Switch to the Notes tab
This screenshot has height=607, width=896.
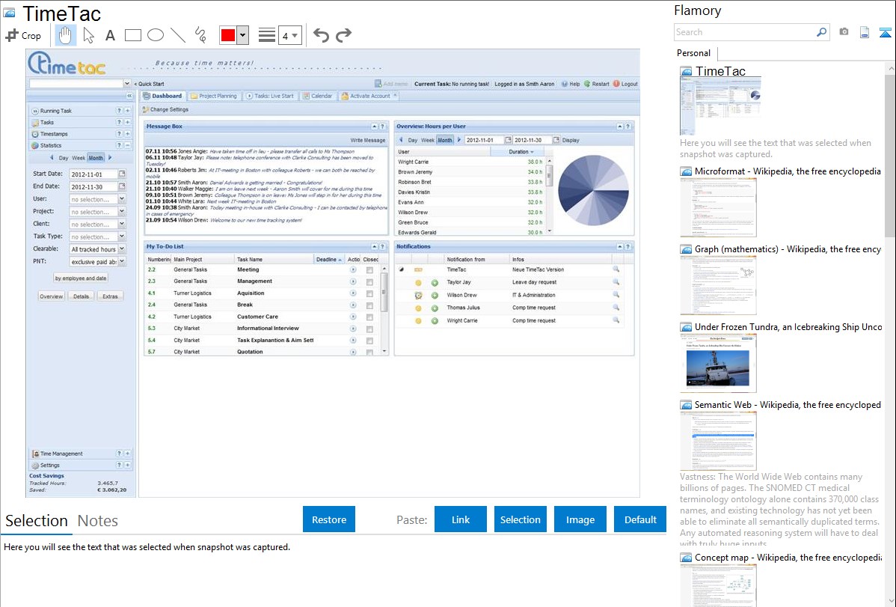98,521
